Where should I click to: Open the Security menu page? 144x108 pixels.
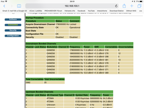point(13,30)
